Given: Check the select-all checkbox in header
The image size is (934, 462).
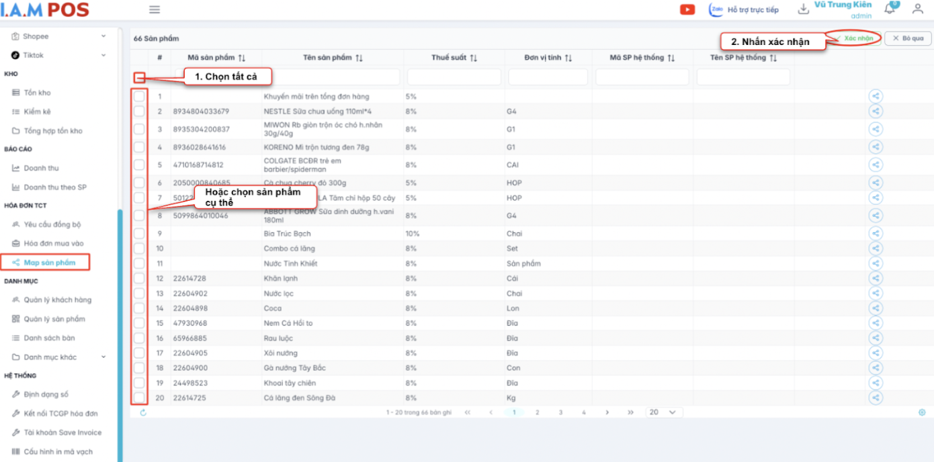Looking at the screenshot, I should point(139,77).
